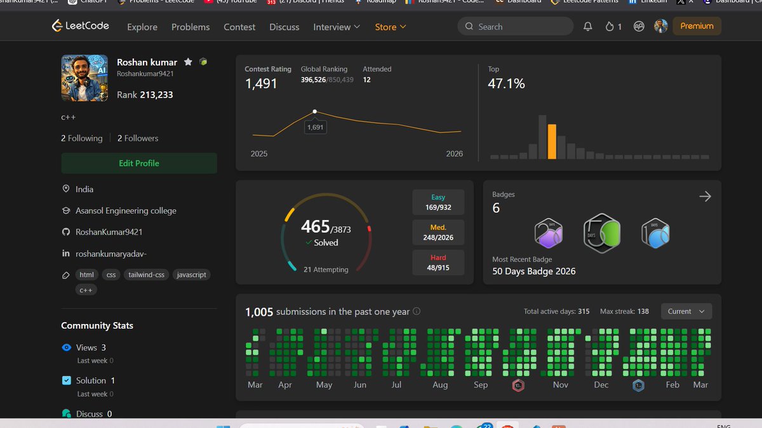Open Discuss from the top navbar

(x=284, y=27)
